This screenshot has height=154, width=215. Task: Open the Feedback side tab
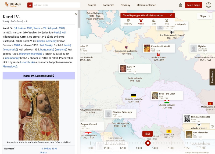[x=212, y=77]
